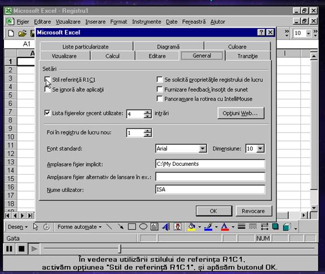Open the Fișier menu

pos(23,22)
